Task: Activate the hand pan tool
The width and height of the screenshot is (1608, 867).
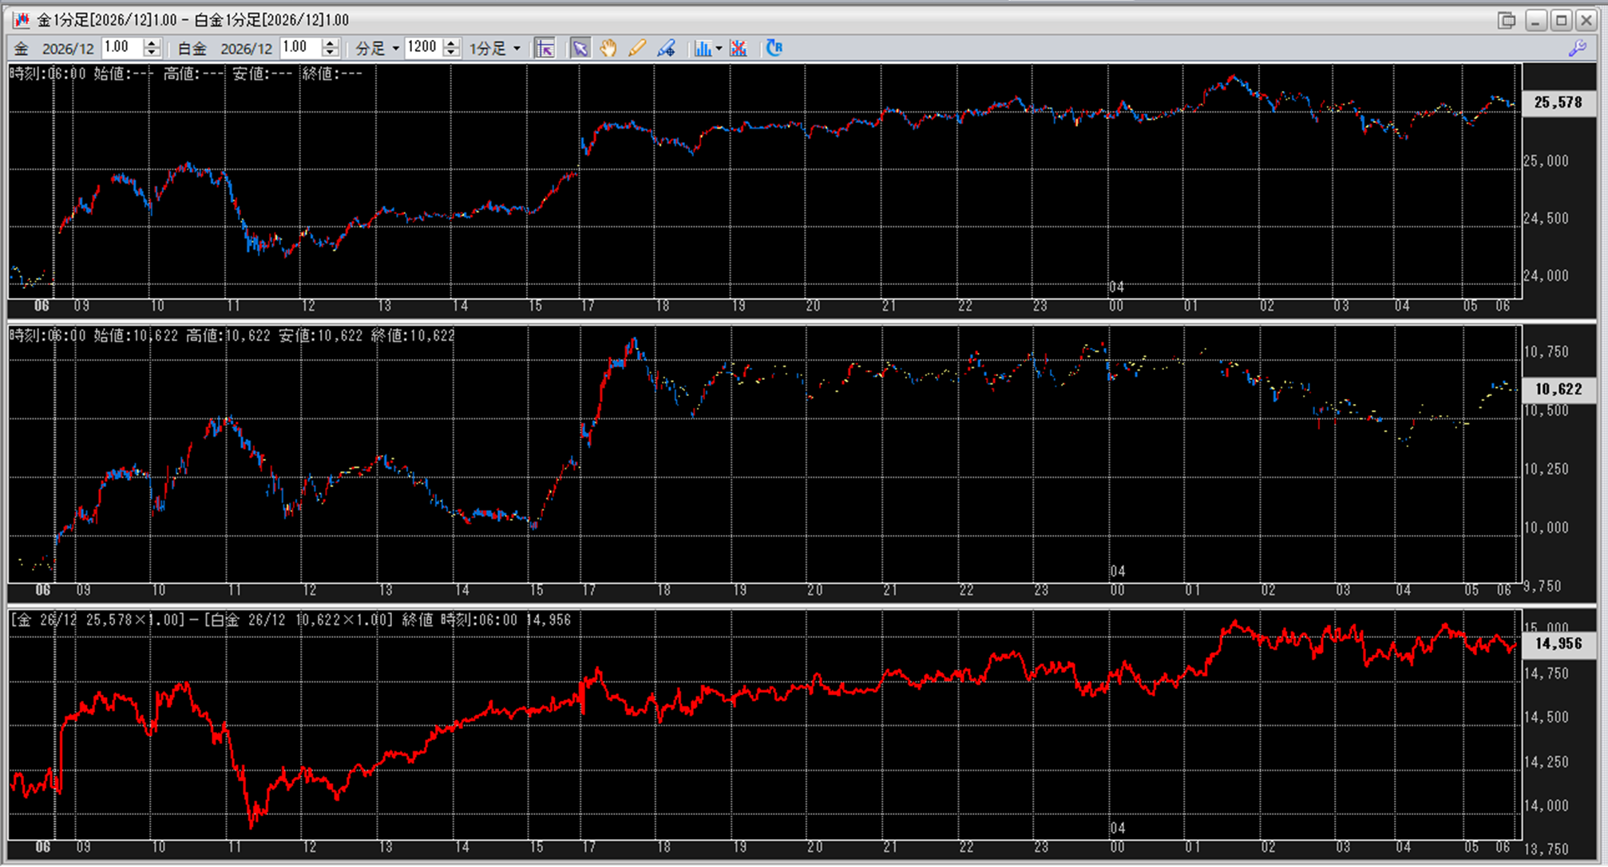Action: 608,49
